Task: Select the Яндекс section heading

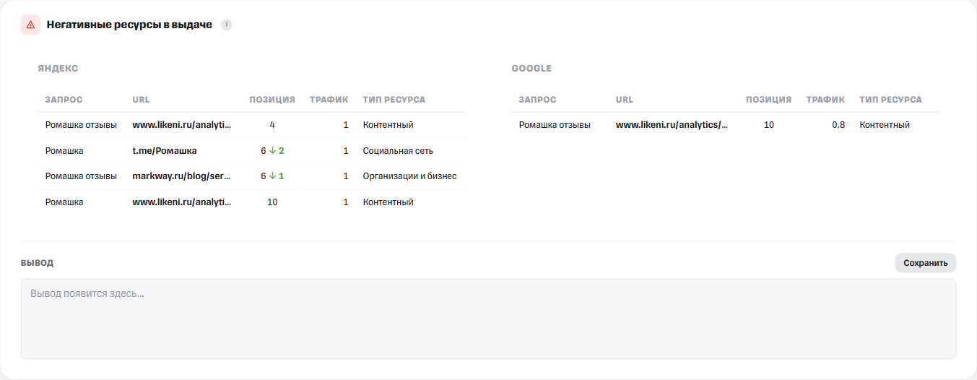Action: [x=58, y=69]
